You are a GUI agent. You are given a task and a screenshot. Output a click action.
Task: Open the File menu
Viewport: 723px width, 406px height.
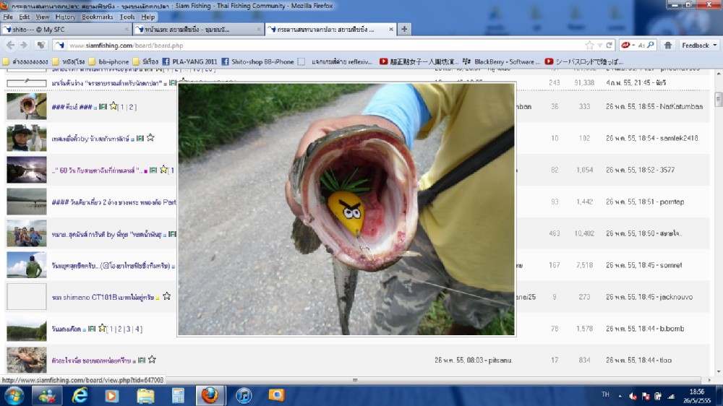pos(8,17)
